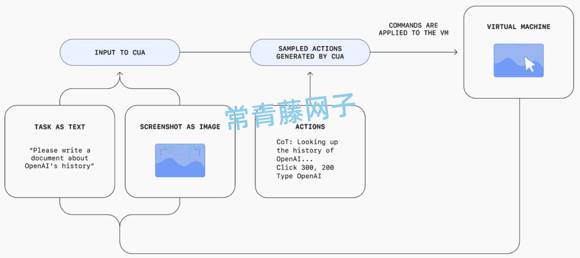
Task: Click the virtual machine screen thumbnail
Action: pos(519,60)
